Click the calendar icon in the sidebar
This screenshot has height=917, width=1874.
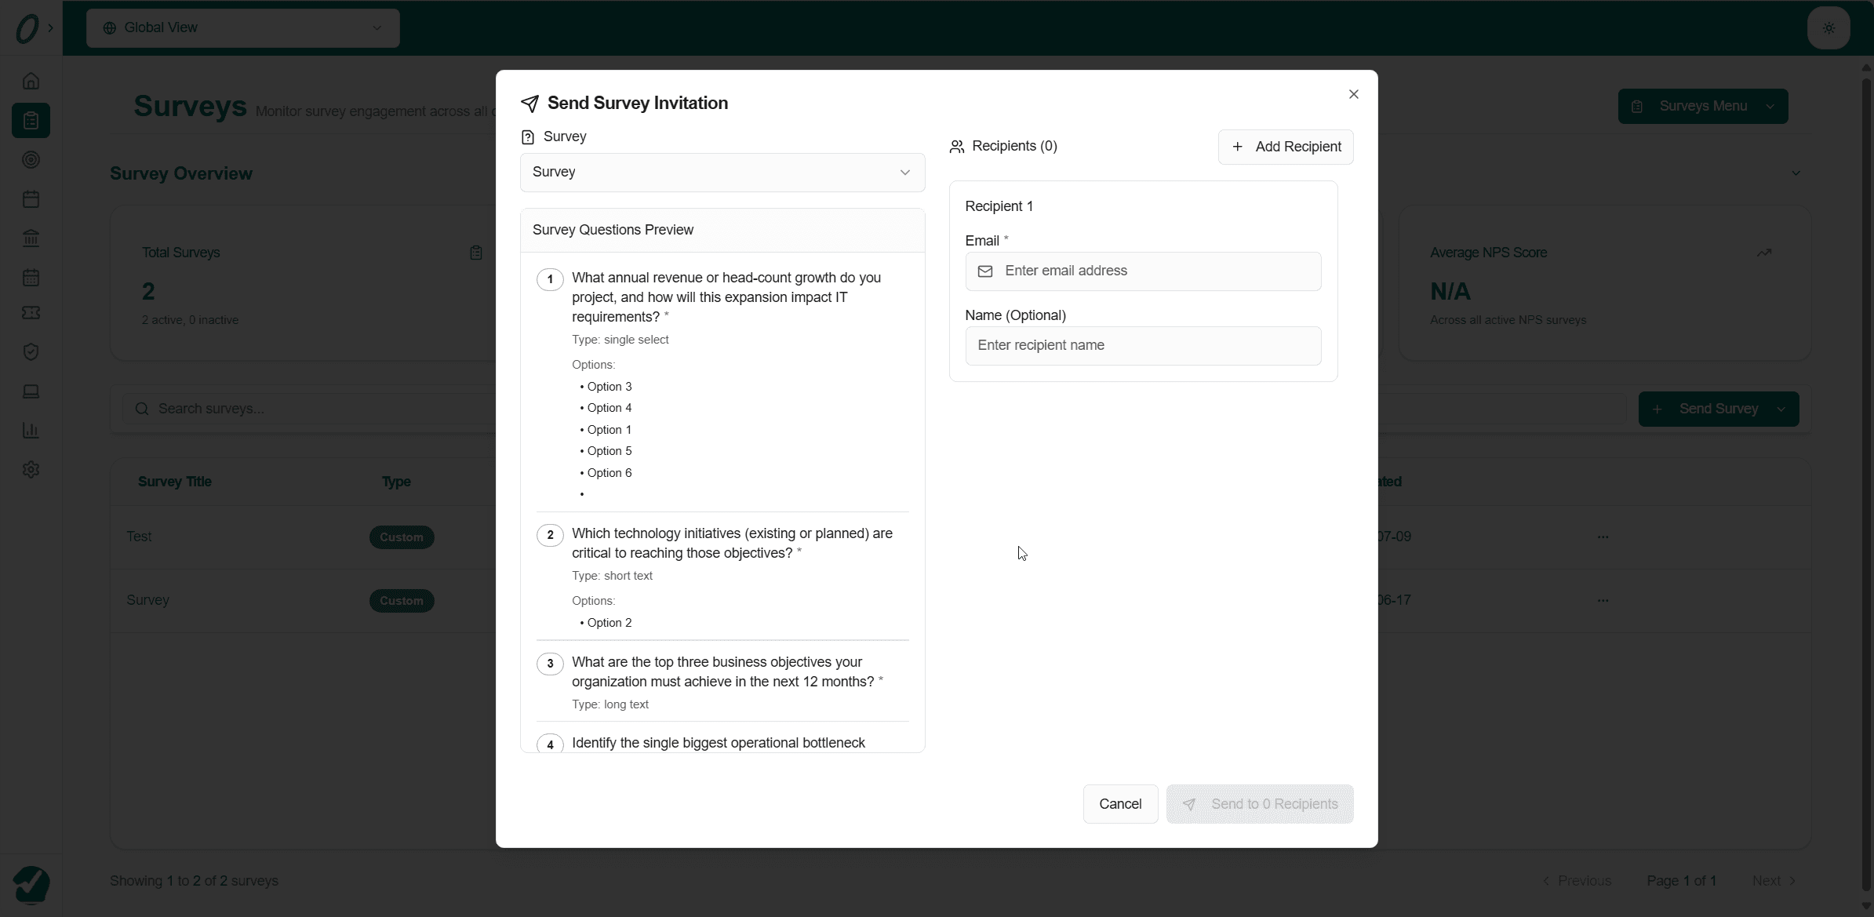(31, 198)
